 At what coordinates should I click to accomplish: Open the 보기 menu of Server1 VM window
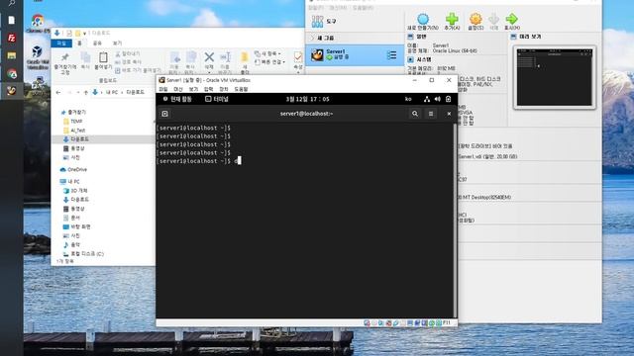tap(194, 89)
